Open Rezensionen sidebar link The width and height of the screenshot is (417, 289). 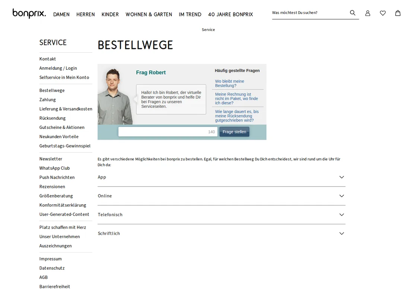[52, 187]
